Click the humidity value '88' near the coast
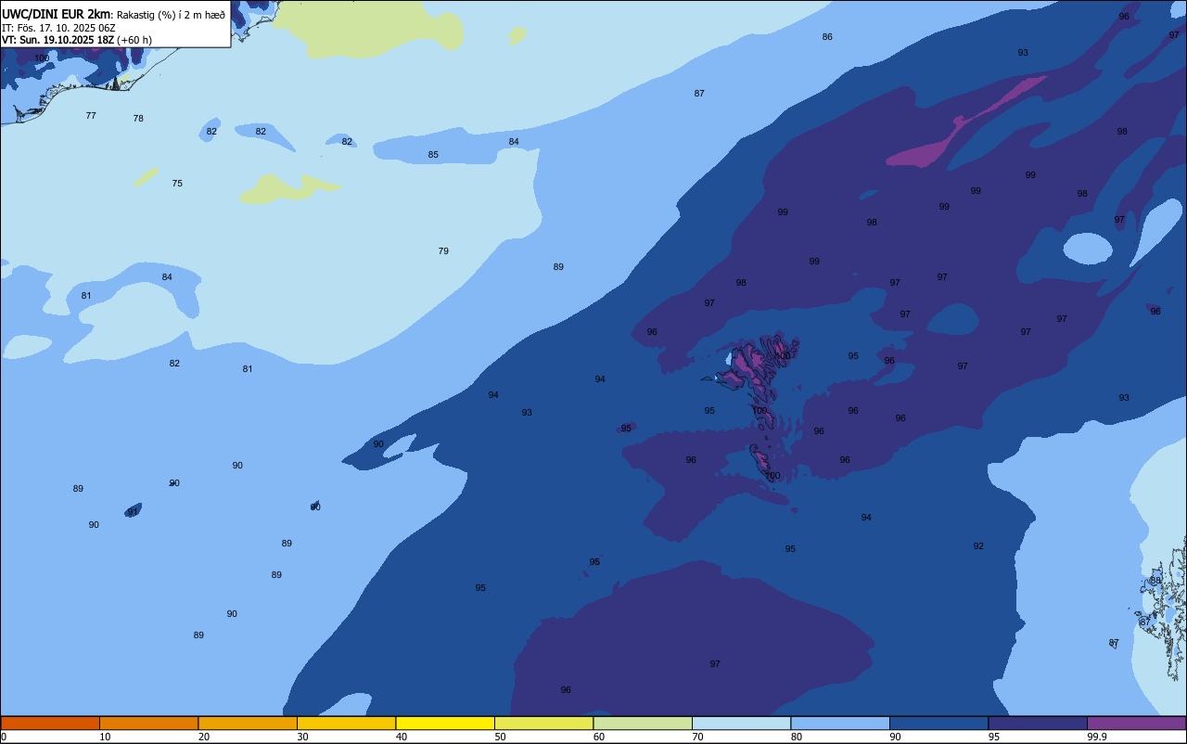The image size is (1187, 744). pos(1155,581)
